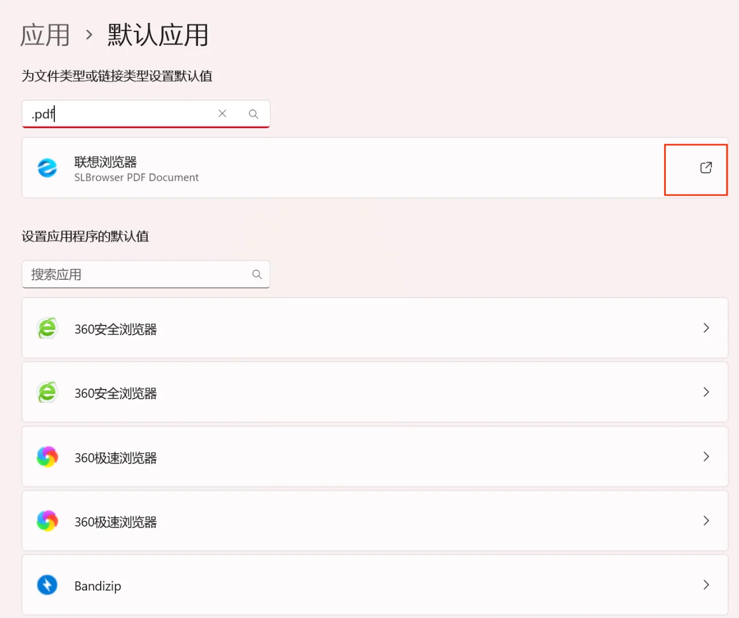This screenshot has width=739, height=618.
Task: Expand the second 360极速浏览器 entry
Action: (706, 521)
